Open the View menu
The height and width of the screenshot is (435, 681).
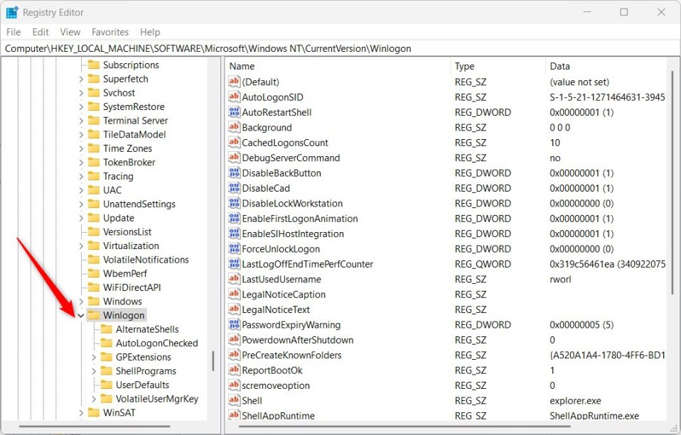click(x=70, y=32)
